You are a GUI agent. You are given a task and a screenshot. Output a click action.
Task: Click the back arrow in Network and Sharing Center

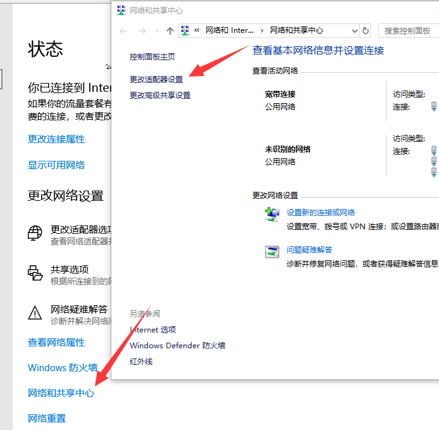pos(124,30)
